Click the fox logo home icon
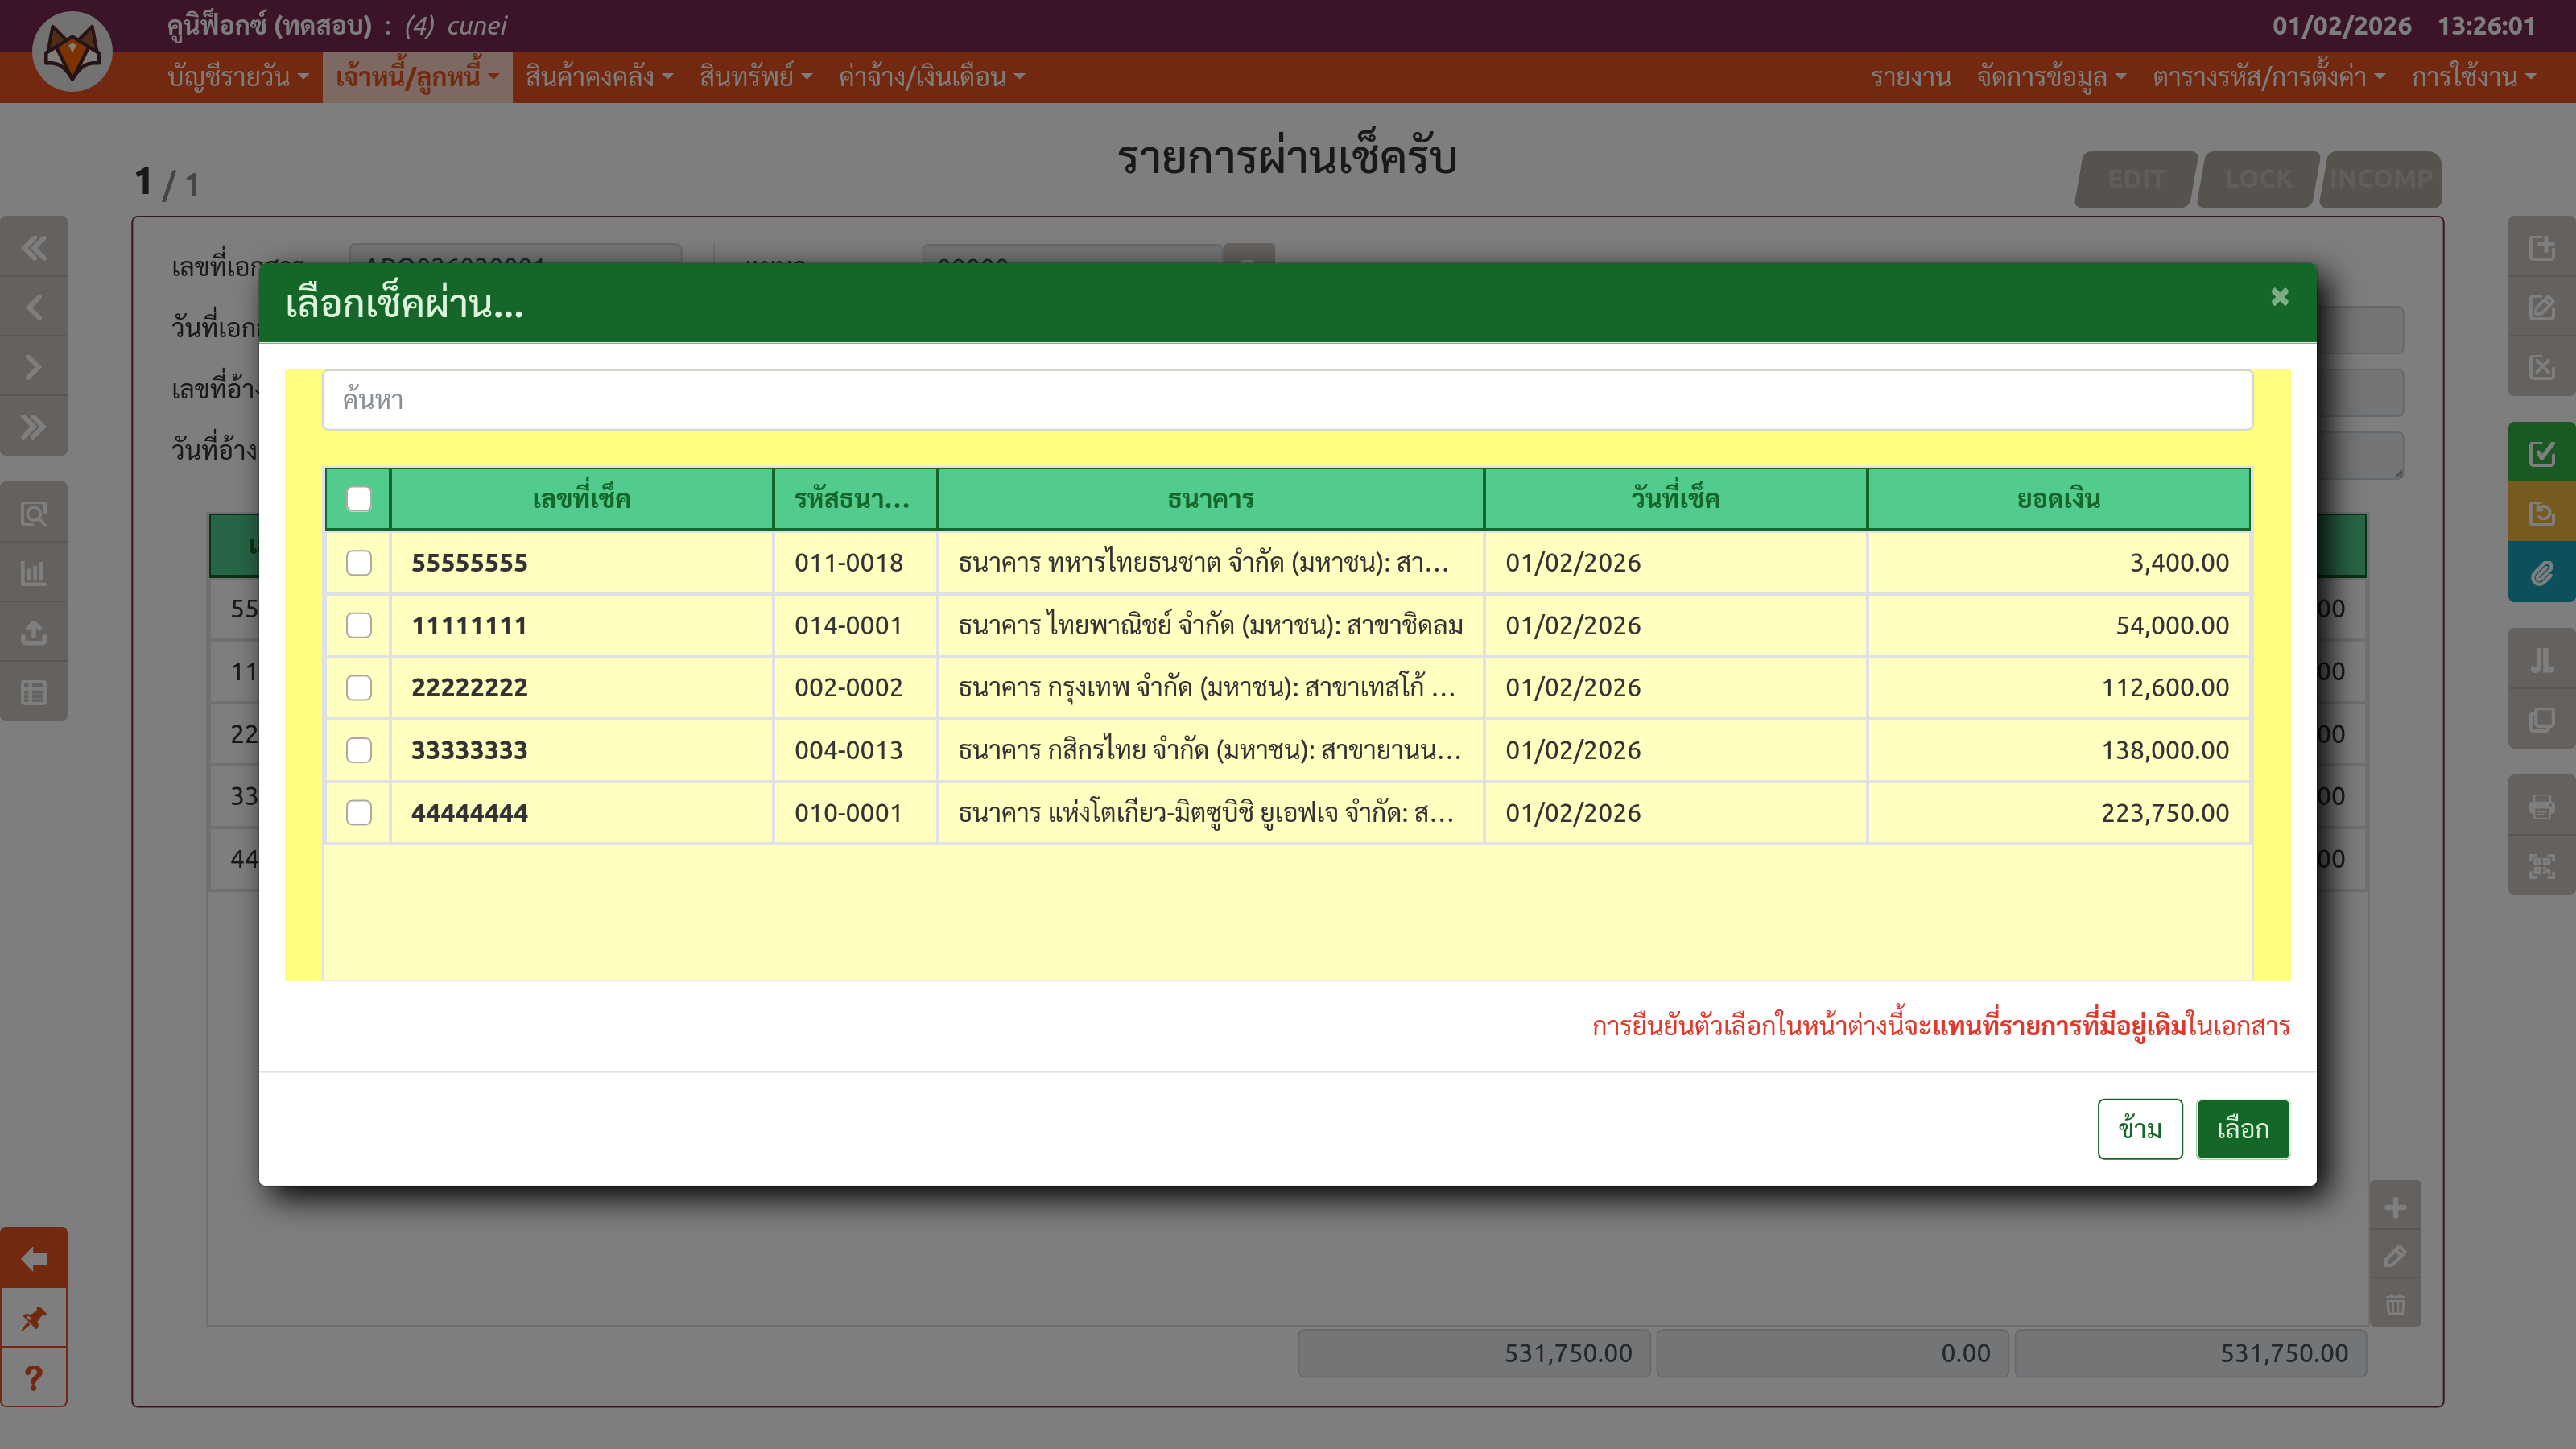 point(72,52)
